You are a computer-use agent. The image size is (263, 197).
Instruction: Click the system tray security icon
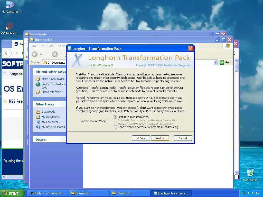click(244, 193)
